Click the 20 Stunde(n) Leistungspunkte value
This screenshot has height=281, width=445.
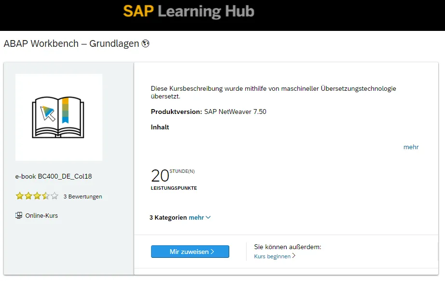pos(160,176)
